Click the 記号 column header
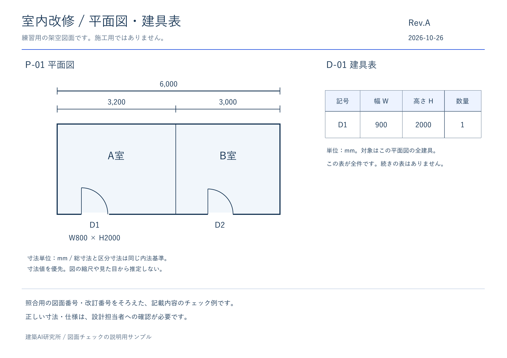The height and width of the screenshot is (358, 507). click(343, 101)
